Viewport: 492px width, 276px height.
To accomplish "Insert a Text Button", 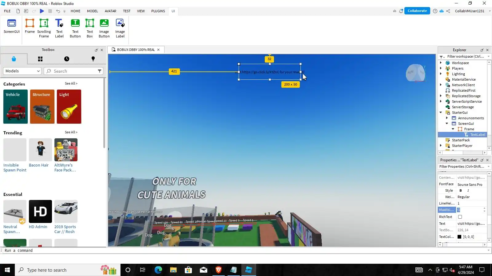I will point(75,28).
